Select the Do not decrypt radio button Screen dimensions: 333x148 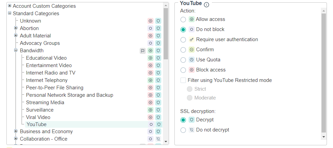click(x=183, y=130)
